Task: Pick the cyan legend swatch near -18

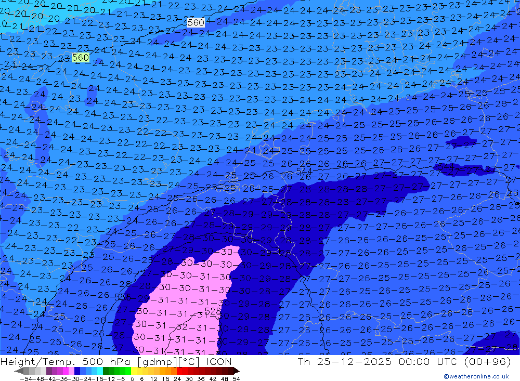Action: coord(100,371)
